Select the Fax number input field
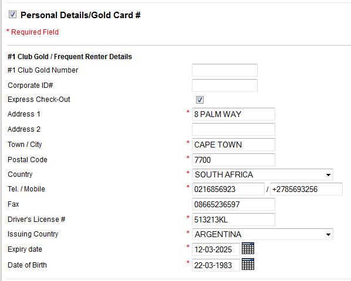351x281 pixels. 234,204
